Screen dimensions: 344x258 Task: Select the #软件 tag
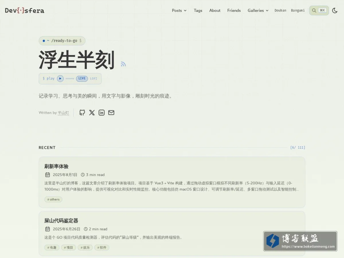click(x=102, y=248)
